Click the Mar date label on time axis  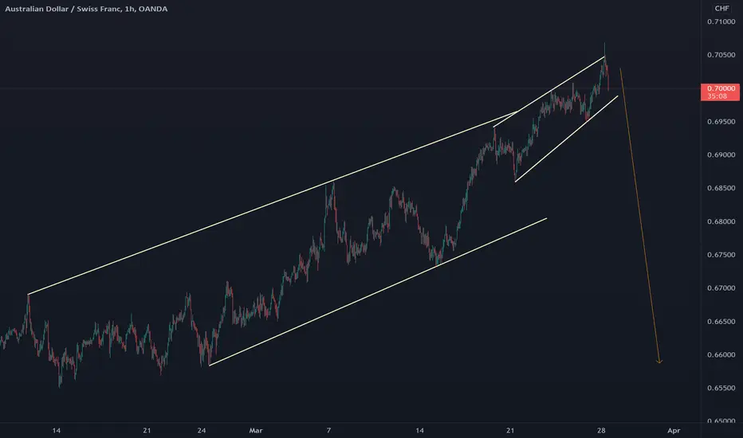pos(256,430)
